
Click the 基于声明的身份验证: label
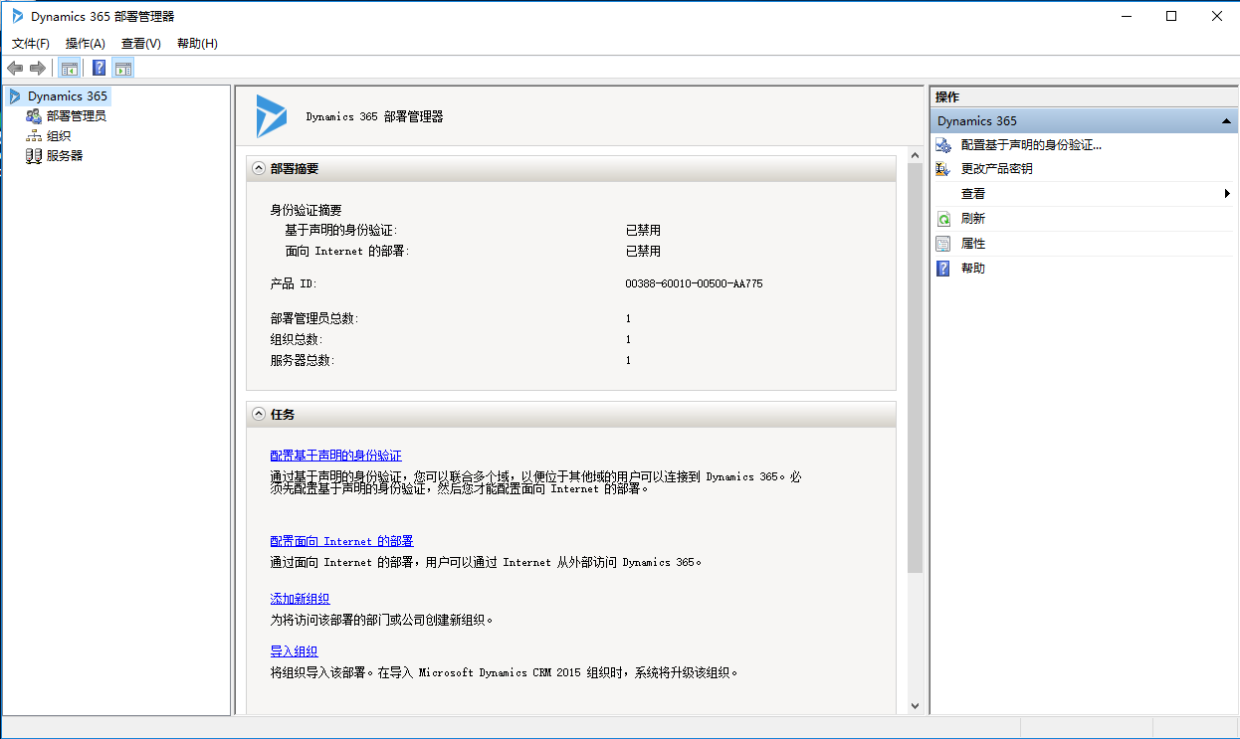click(x=341, y=231)
